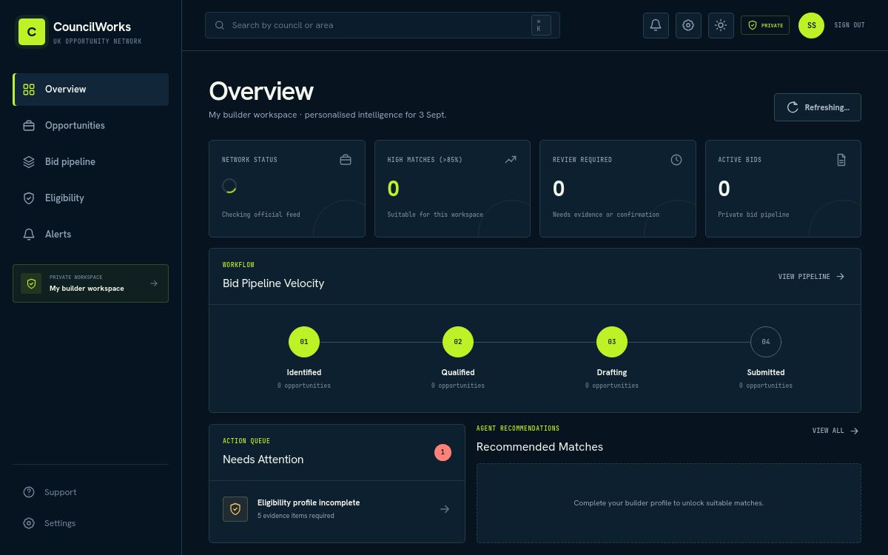Click the Overview grid icon

click(29, 90)
